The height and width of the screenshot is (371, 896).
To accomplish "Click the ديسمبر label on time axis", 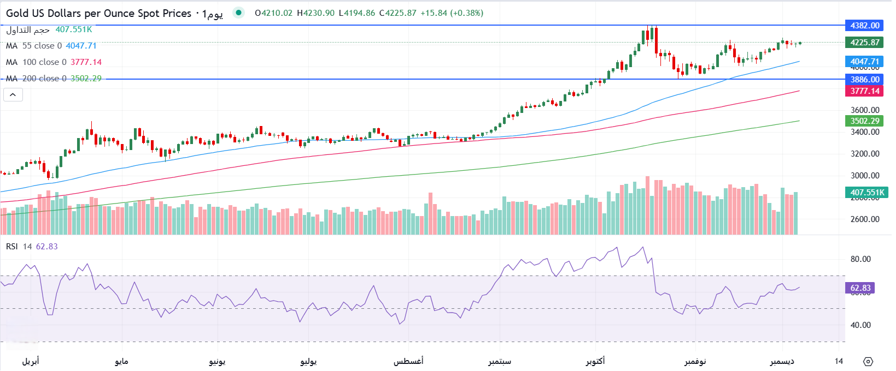I will pos(782,361).
